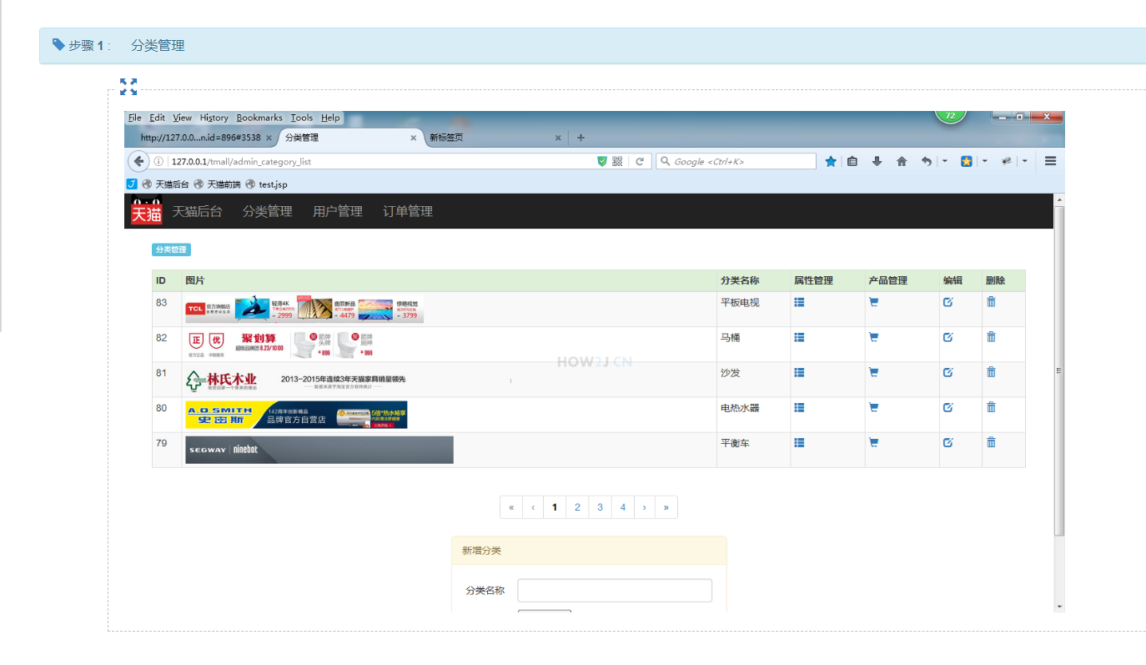
Task: Click the Google search box
Action: (x=736, y=161)
